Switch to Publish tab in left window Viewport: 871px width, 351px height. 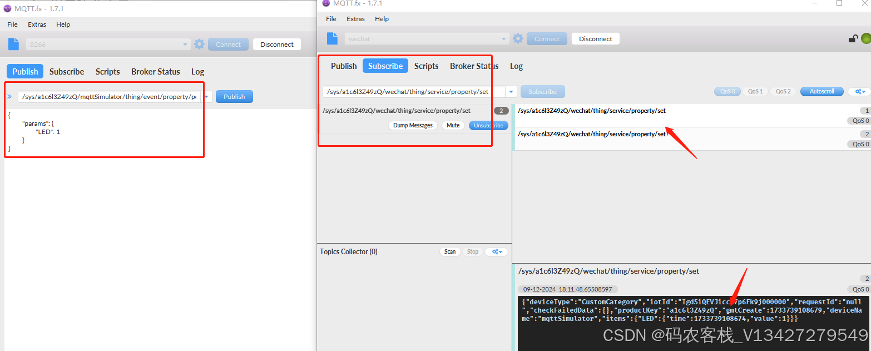25,71
